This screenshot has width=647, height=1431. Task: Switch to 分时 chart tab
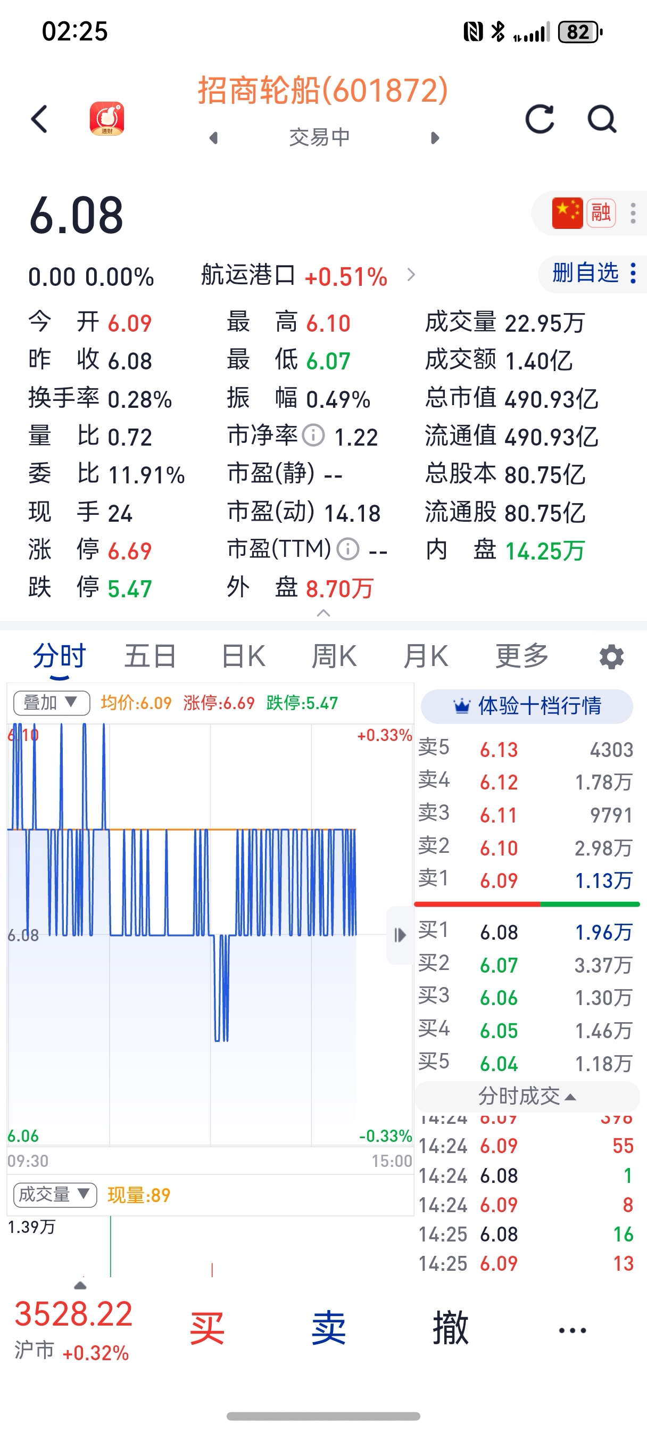60,656
